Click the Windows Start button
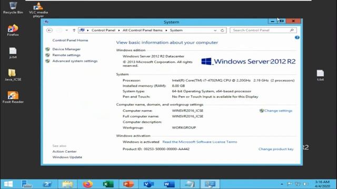The image size is (337, 189). (x=8, y=184)
